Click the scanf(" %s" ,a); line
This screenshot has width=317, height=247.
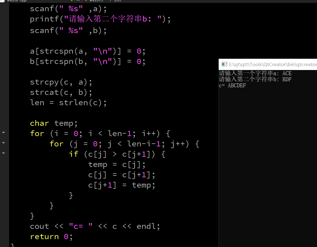pos(68,9)
